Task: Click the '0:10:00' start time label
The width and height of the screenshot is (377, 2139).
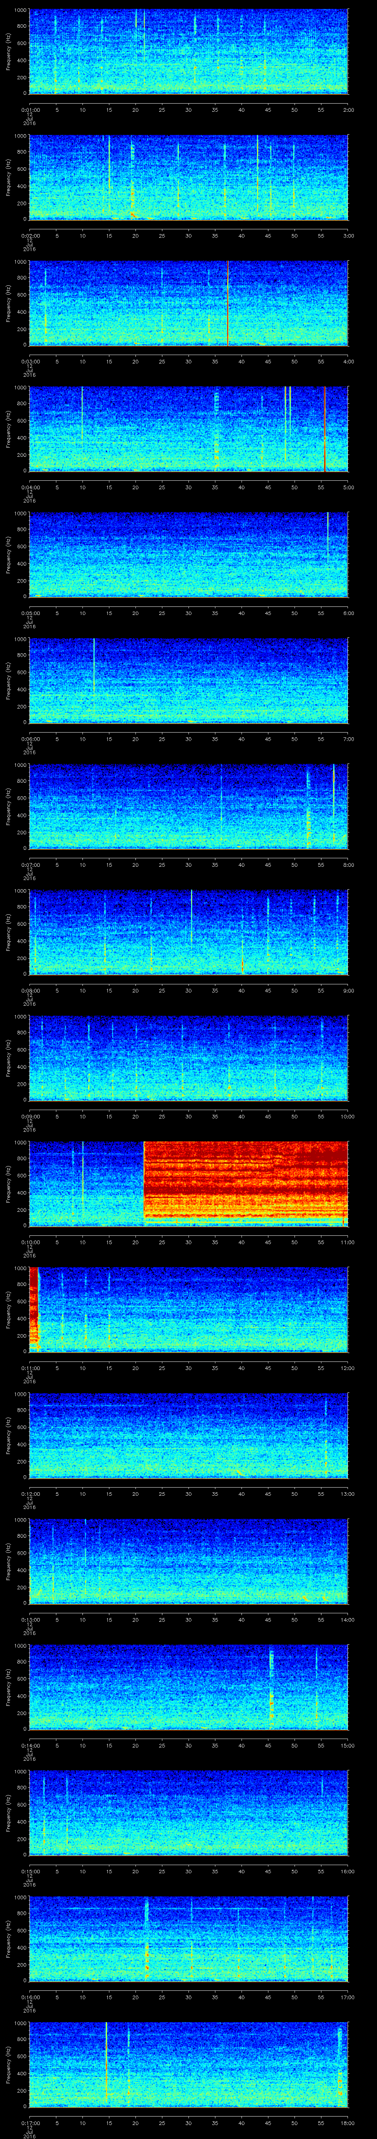Action: 30,1242
